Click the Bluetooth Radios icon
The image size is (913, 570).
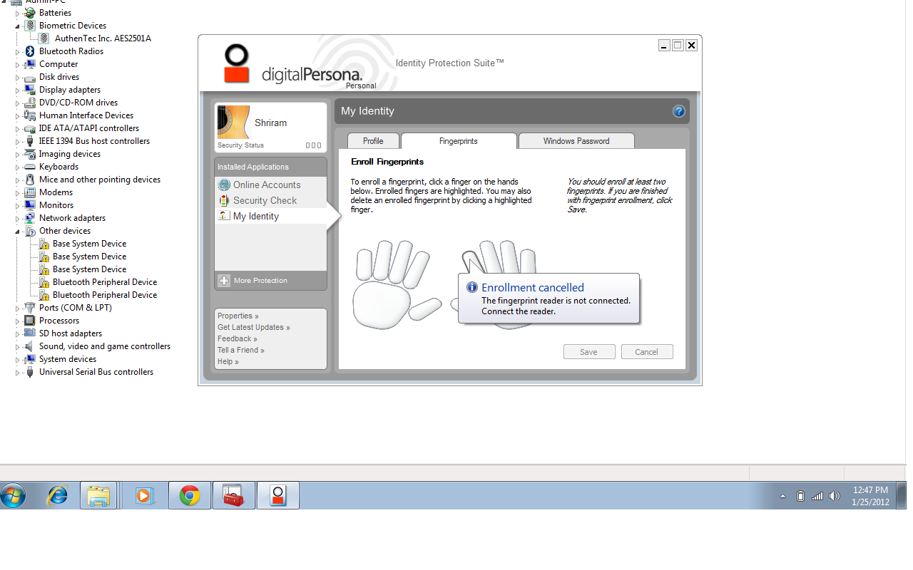[30, 51]
